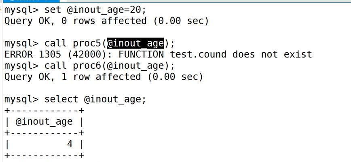The height and width of the screenshot is (162, 351).
Task: Click the 'test.cound' function name in error
Action: tap(198, 54)
